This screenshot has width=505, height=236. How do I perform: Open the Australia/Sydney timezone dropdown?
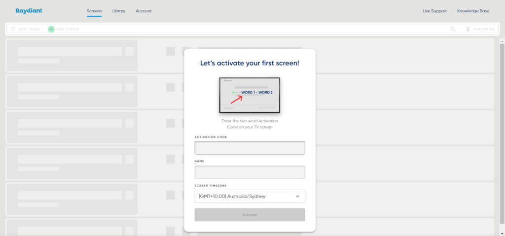point(250,197)
